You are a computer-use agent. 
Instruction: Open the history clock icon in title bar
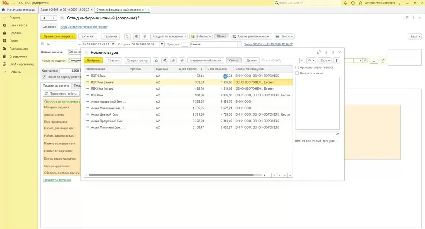point(353,3)
